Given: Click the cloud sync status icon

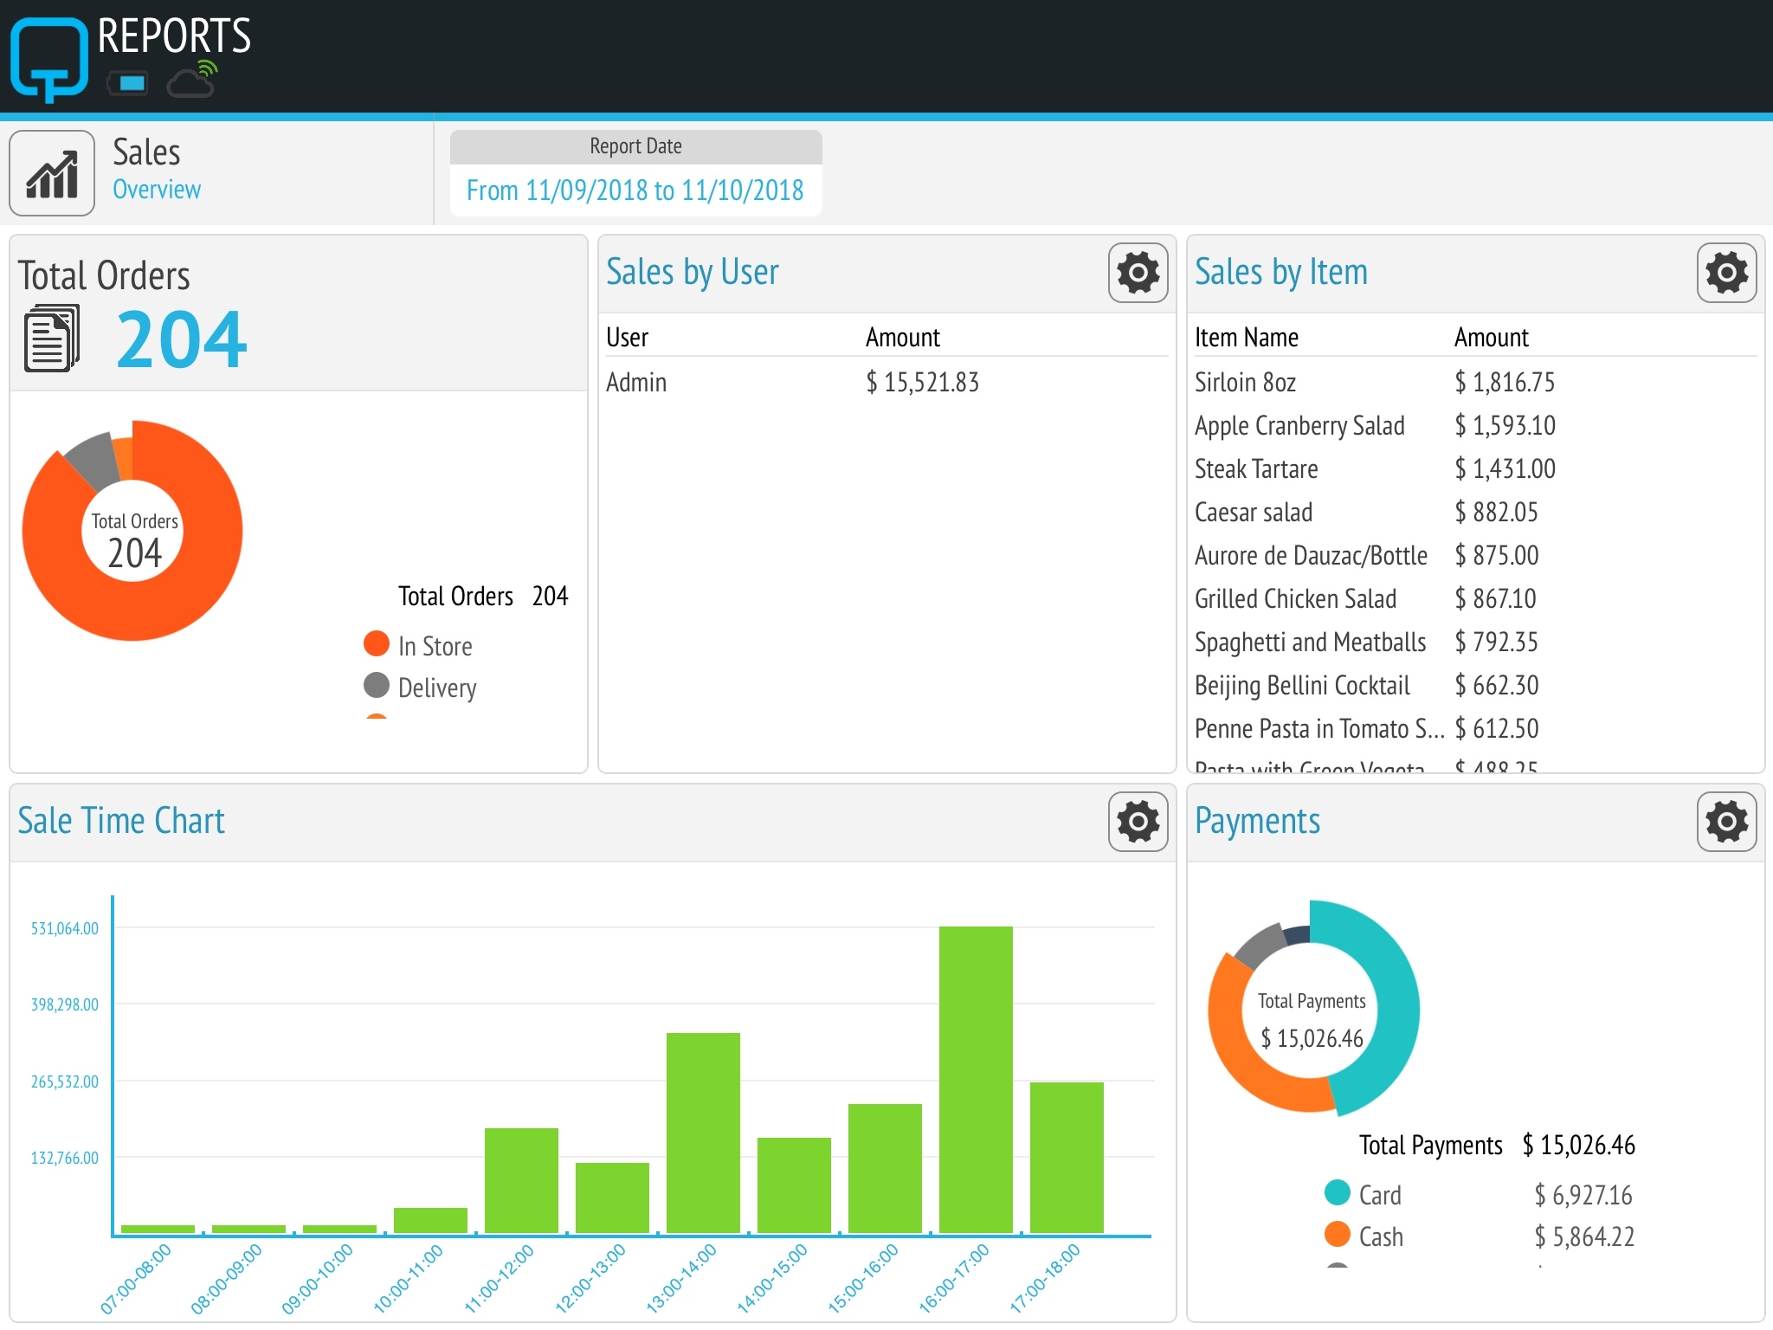Looking at the screenshot, I should tap(191, 80).
